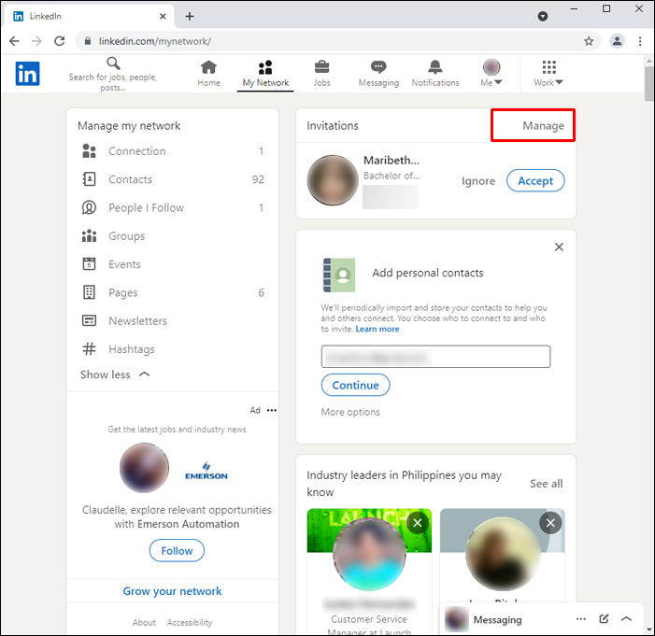Click the Connection people icon
655x636 pixels.
tap(89, 151)
